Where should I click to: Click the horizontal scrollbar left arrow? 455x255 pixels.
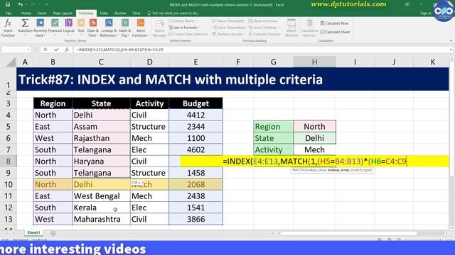279,233
